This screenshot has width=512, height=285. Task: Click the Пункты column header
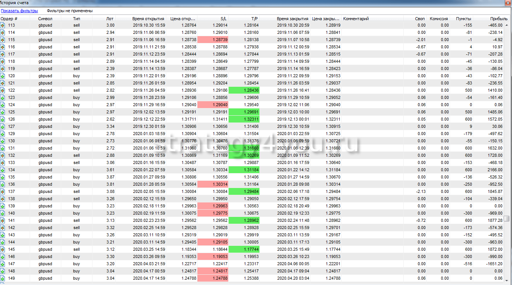463,18
